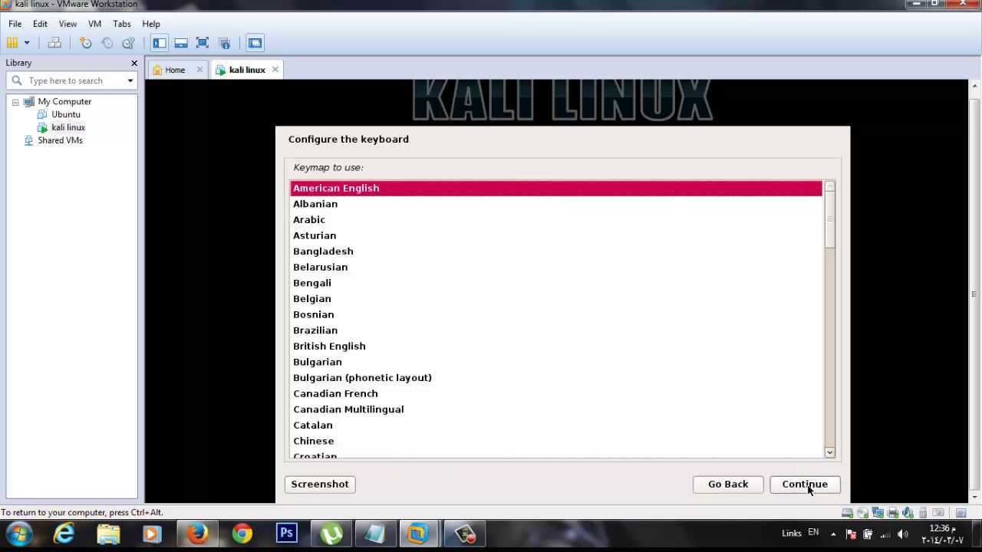Select Belgian keymap
Viewport: 982px width, 552px height.
(556, 299)
